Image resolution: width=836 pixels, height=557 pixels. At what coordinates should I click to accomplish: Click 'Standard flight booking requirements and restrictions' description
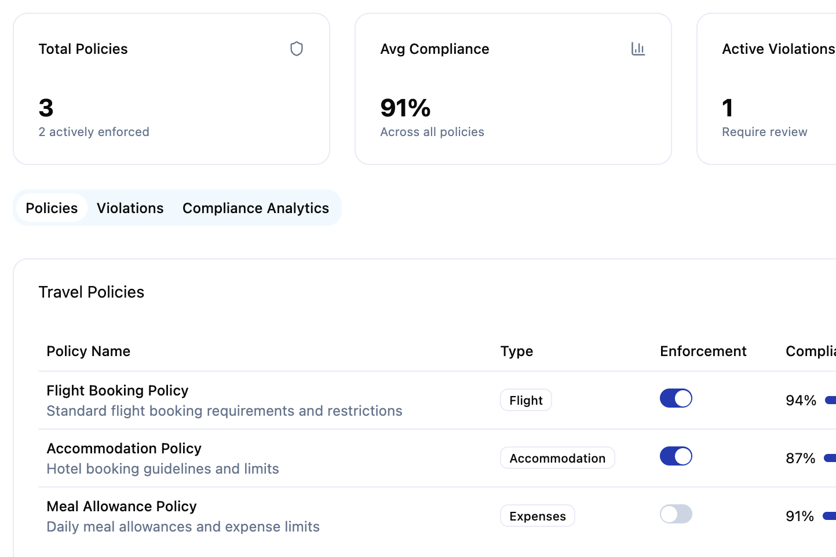(x=225, y=411)
